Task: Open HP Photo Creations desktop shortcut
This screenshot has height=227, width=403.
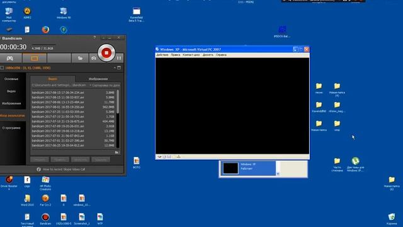Action: point(45,183)
